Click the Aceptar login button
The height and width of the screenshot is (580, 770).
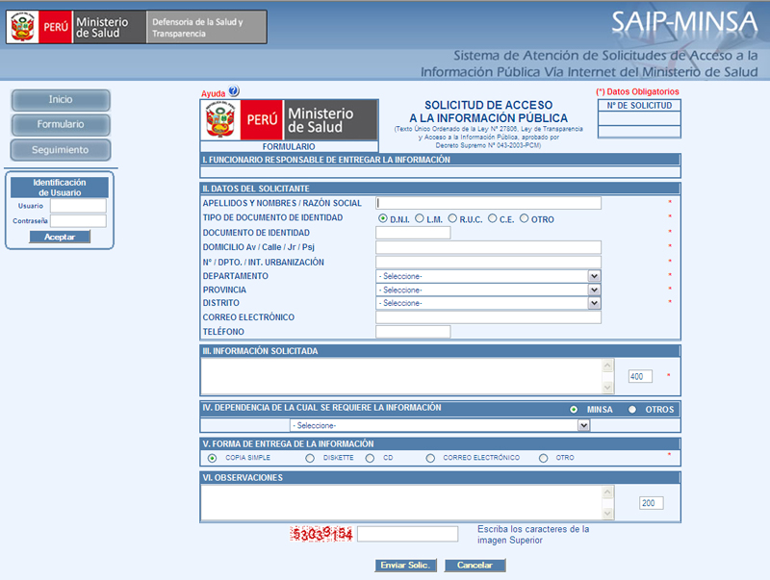[x=60, y=237]
